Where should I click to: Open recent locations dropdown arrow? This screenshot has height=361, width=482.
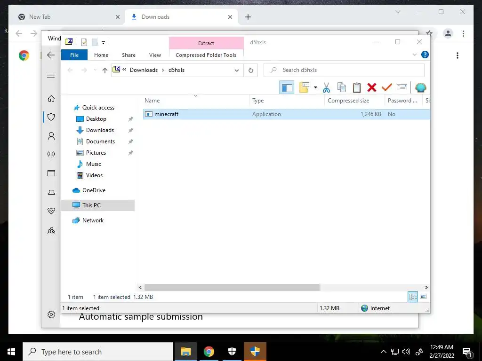95,71
